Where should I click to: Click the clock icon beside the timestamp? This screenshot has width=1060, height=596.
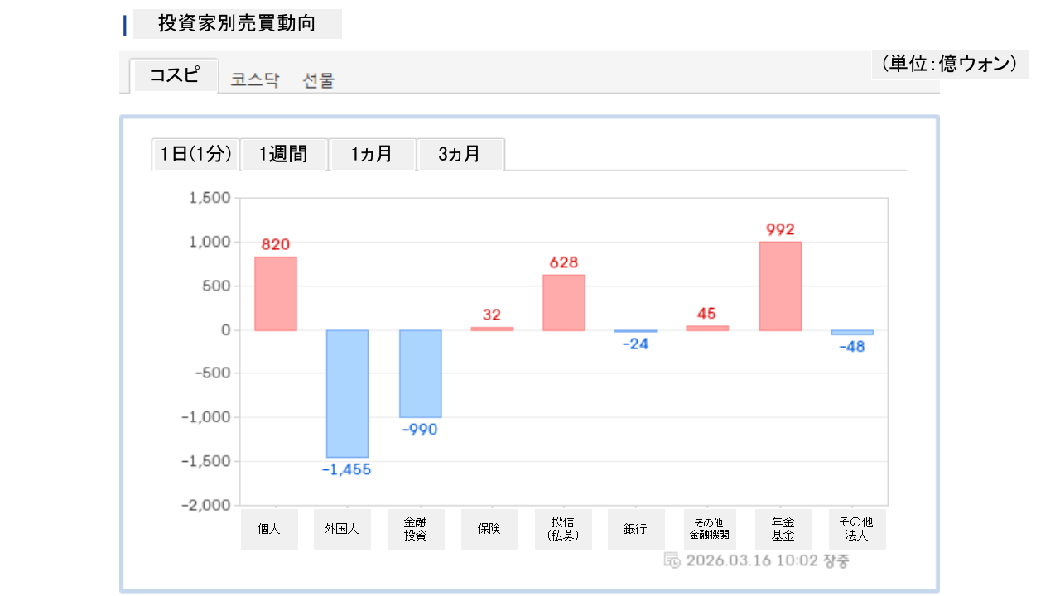pyautogui.click(x=672, y=560)
